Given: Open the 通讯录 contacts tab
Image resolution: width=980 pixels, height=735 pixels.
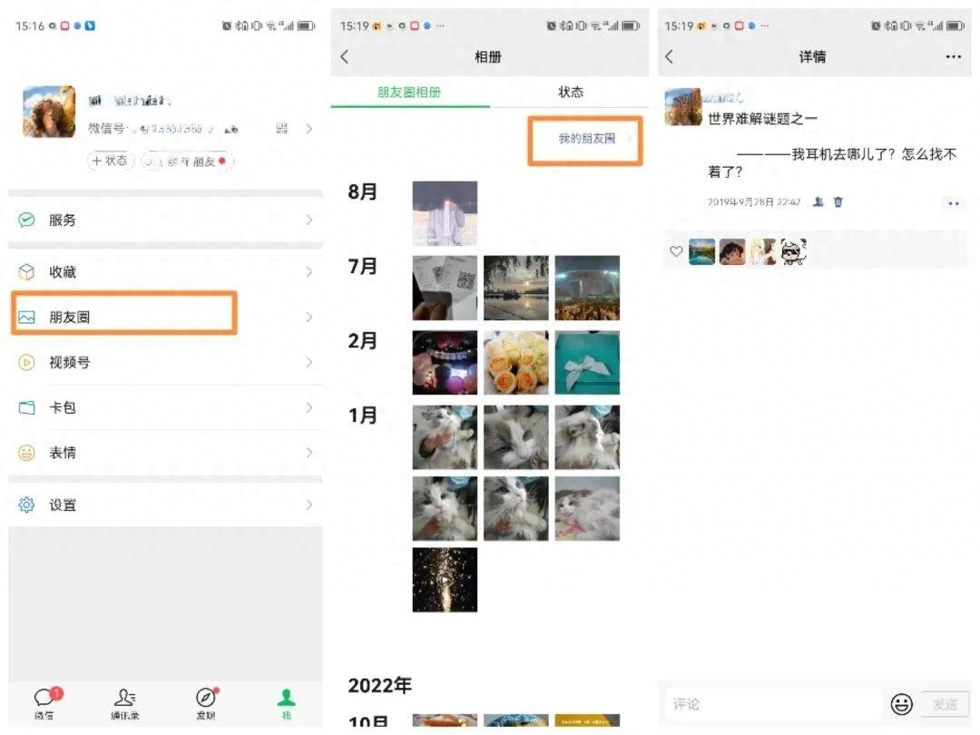Looking at the screenshot, I should [x=124, y=697].
